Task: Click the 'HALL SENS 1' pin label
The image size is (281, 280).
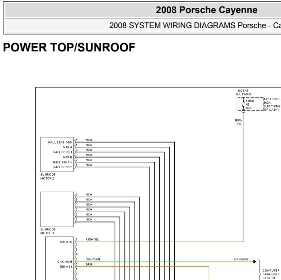Action: [x=62, y=152]
